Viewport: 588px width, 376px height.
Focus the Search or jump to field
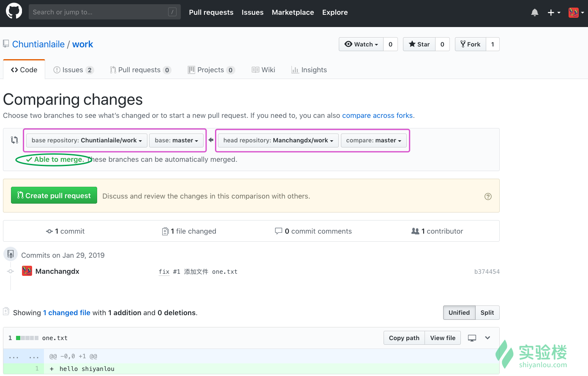click(x=104, y=12)
